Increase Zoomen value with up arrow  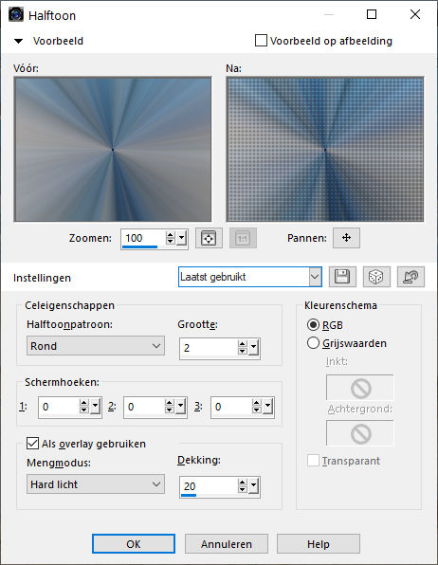click(x=170, y=234)
